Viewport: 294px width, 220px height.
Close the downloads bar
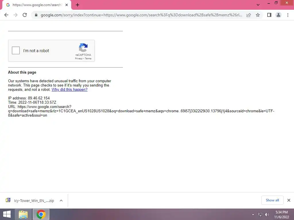point(289,200)
